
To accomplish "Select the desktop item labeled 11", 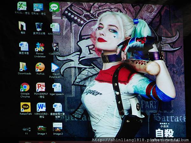I will tap(26, 130).
